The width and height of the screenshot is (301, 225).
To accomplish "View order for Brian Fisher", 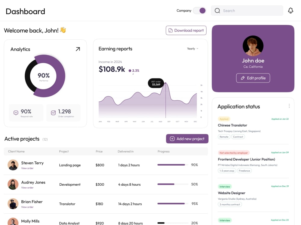I will [27, 207].
